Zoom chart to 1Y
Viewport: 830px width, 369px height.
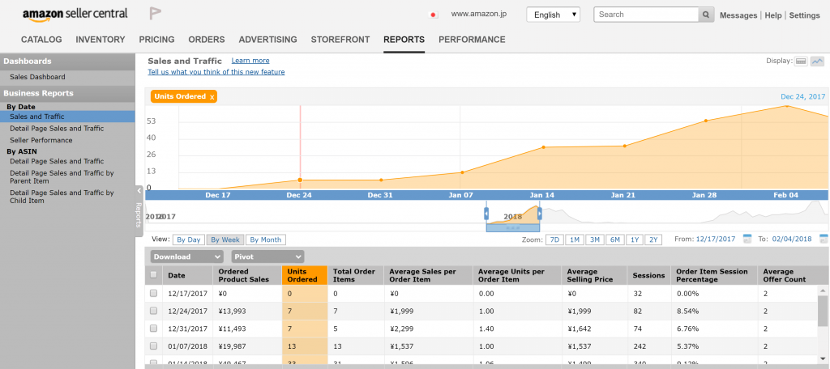(635, 240)
